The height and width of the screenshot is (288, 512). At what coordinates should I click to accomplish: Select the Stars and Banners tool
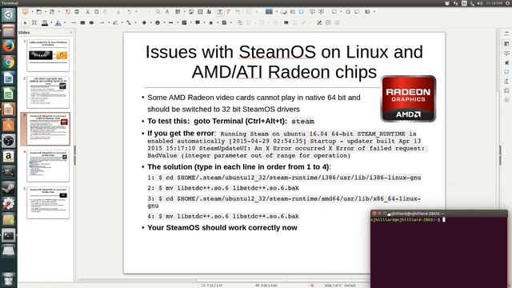(x=211, y=22)
